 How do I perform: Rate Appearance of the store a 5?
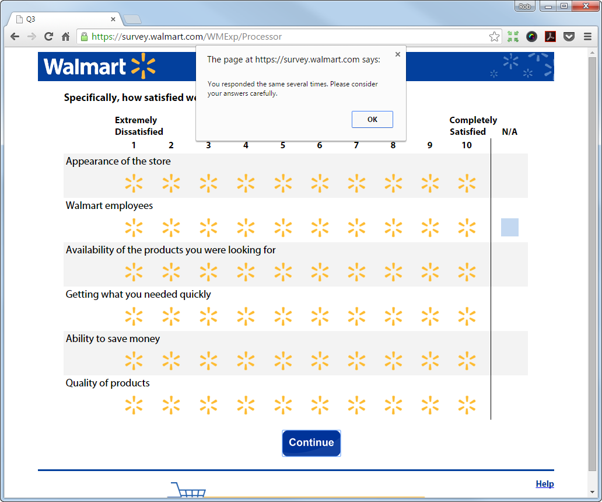(283, 183)
